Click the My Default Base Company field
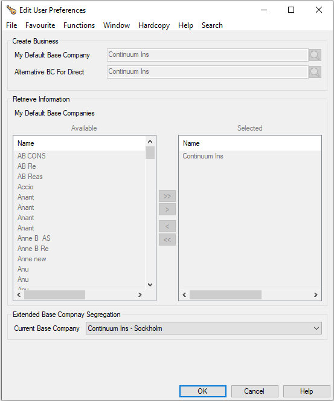The image size is (334, 401). pyautogui.click(x=208, y=54)
